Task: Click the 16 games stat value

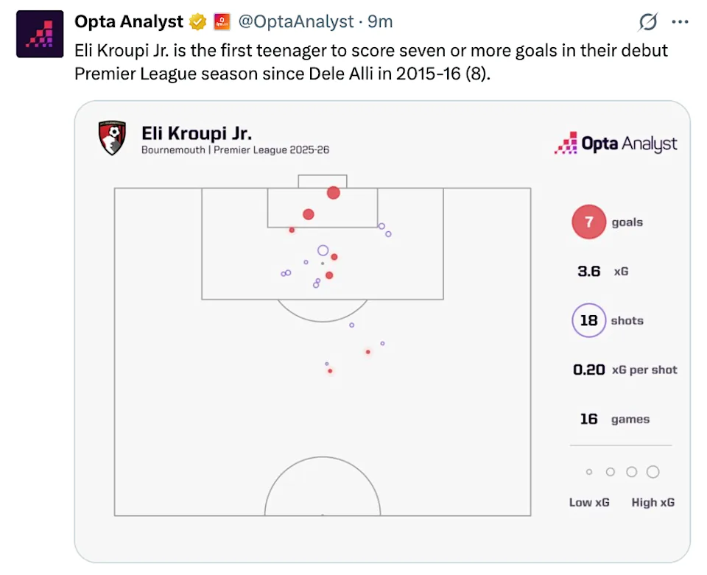Action: (x=588, y=419)
